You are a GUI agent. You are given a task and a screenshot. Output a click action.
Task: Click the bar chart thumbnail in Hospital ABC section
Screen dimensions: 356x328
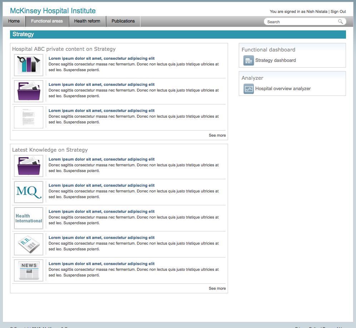point(29,65)
